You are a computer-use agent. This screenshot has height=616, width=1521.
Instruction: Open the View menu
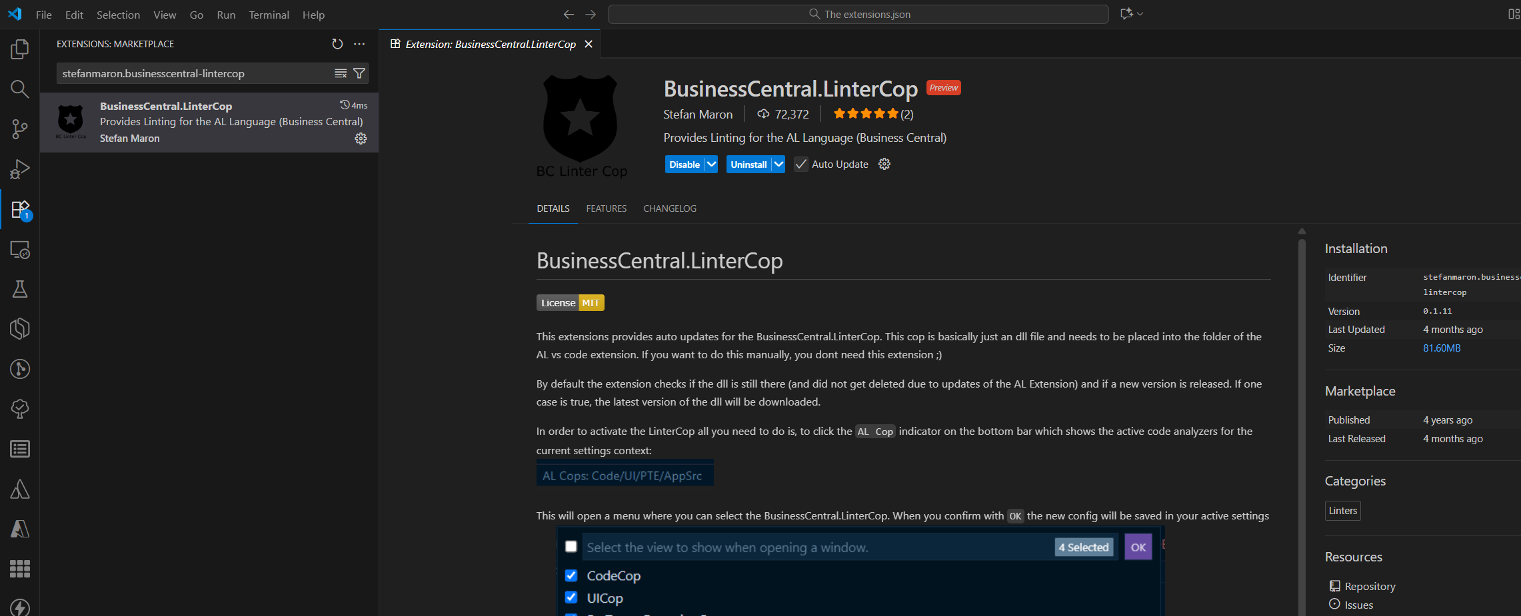pyautogui.click(x=165, y=15)
